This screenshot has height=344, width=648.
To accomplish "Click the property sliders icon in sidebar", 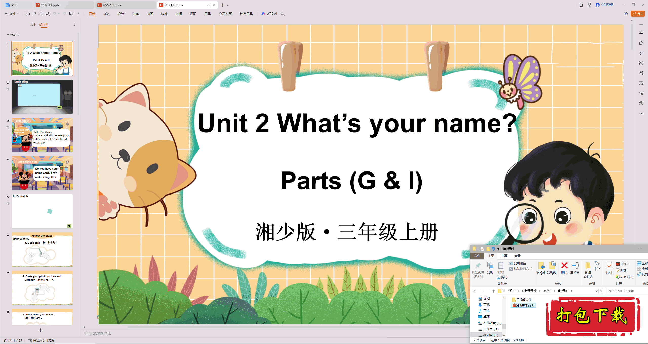I will tap(641, 33).
